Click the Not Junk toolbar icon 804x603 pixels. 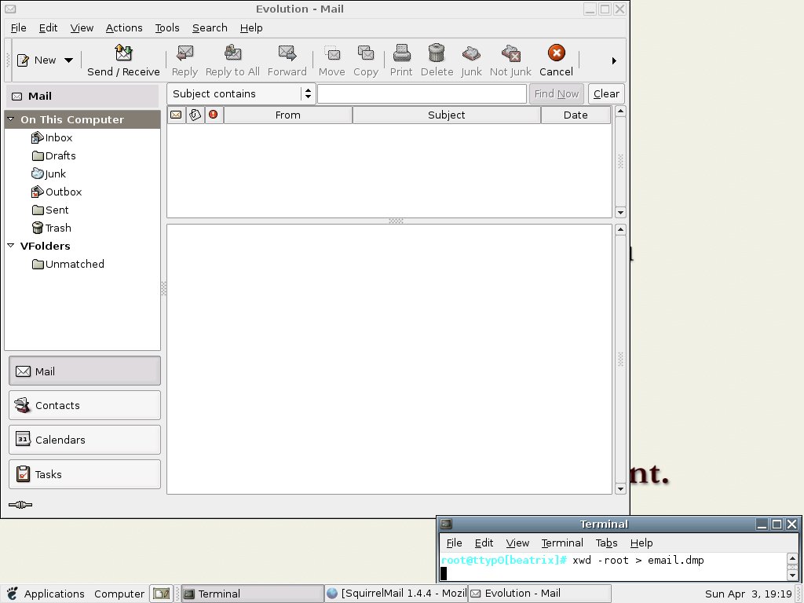click(510, 53)
